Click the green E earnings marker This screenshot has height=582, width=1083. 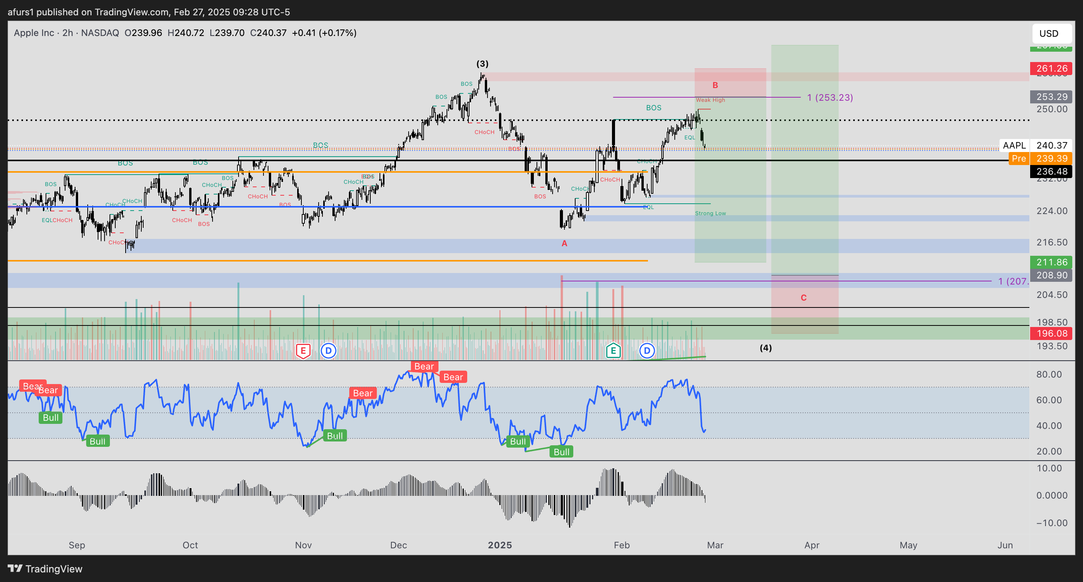pos(613,350)
